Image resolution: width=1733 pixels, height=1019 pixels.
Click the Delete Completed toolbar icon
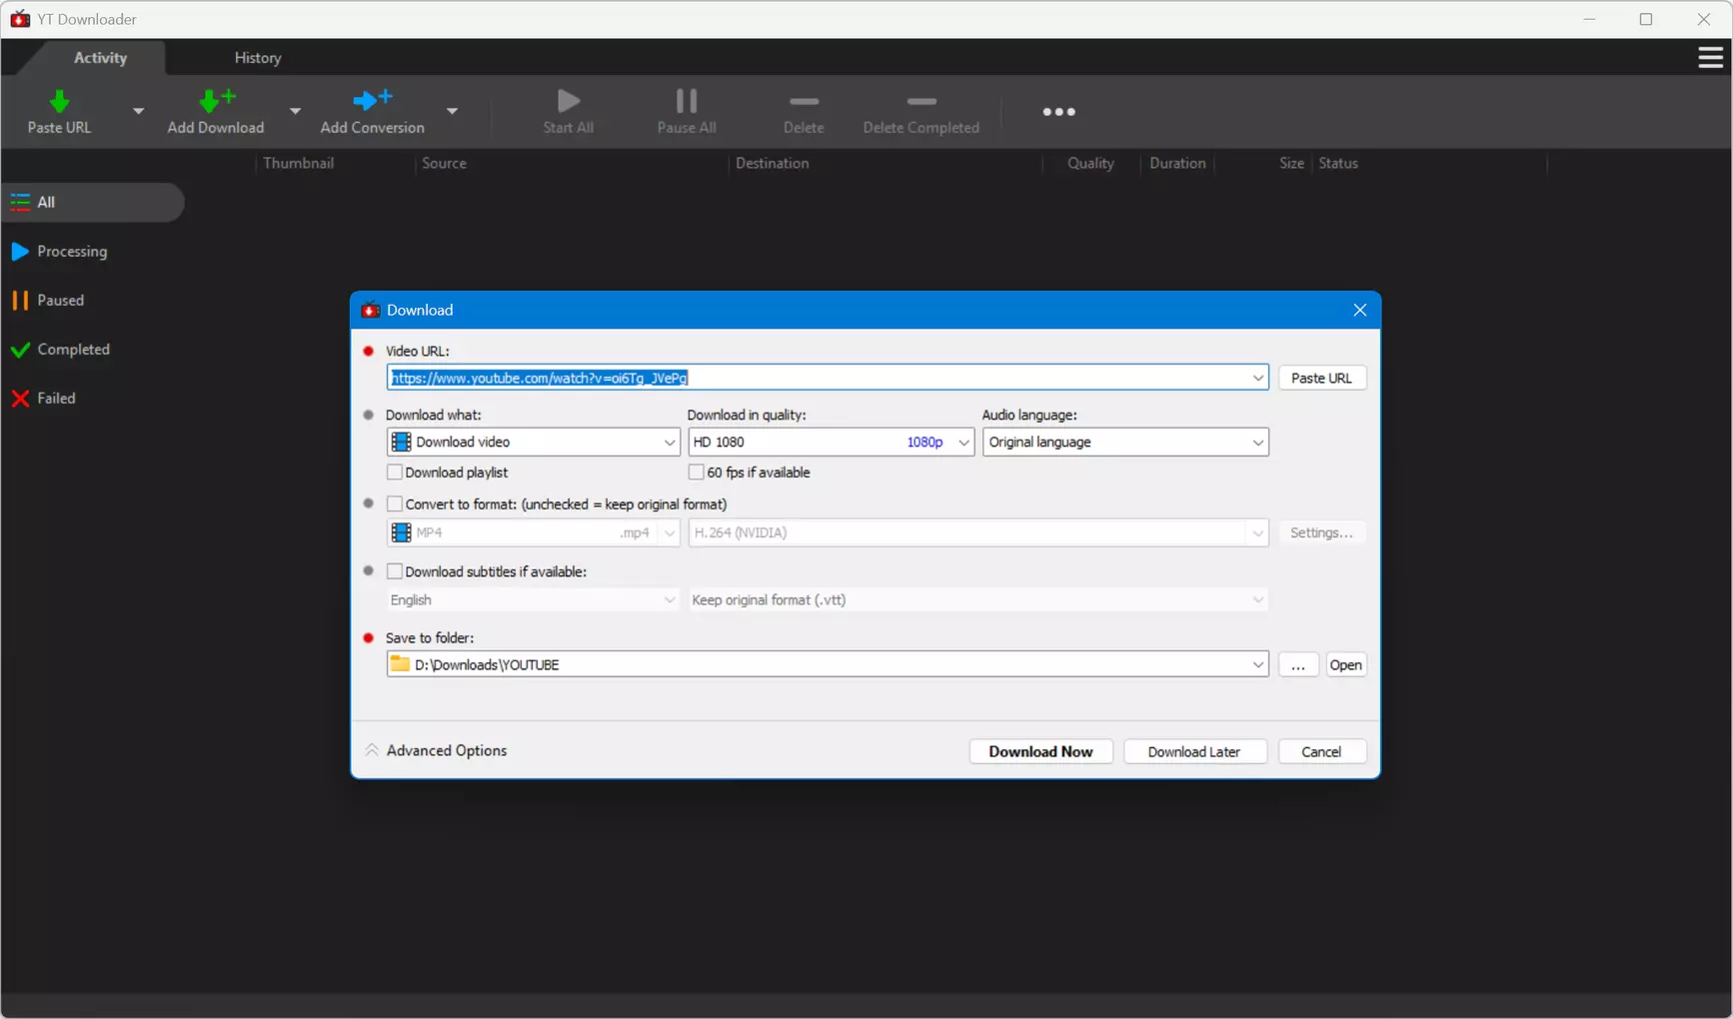[x=921, y=101]
